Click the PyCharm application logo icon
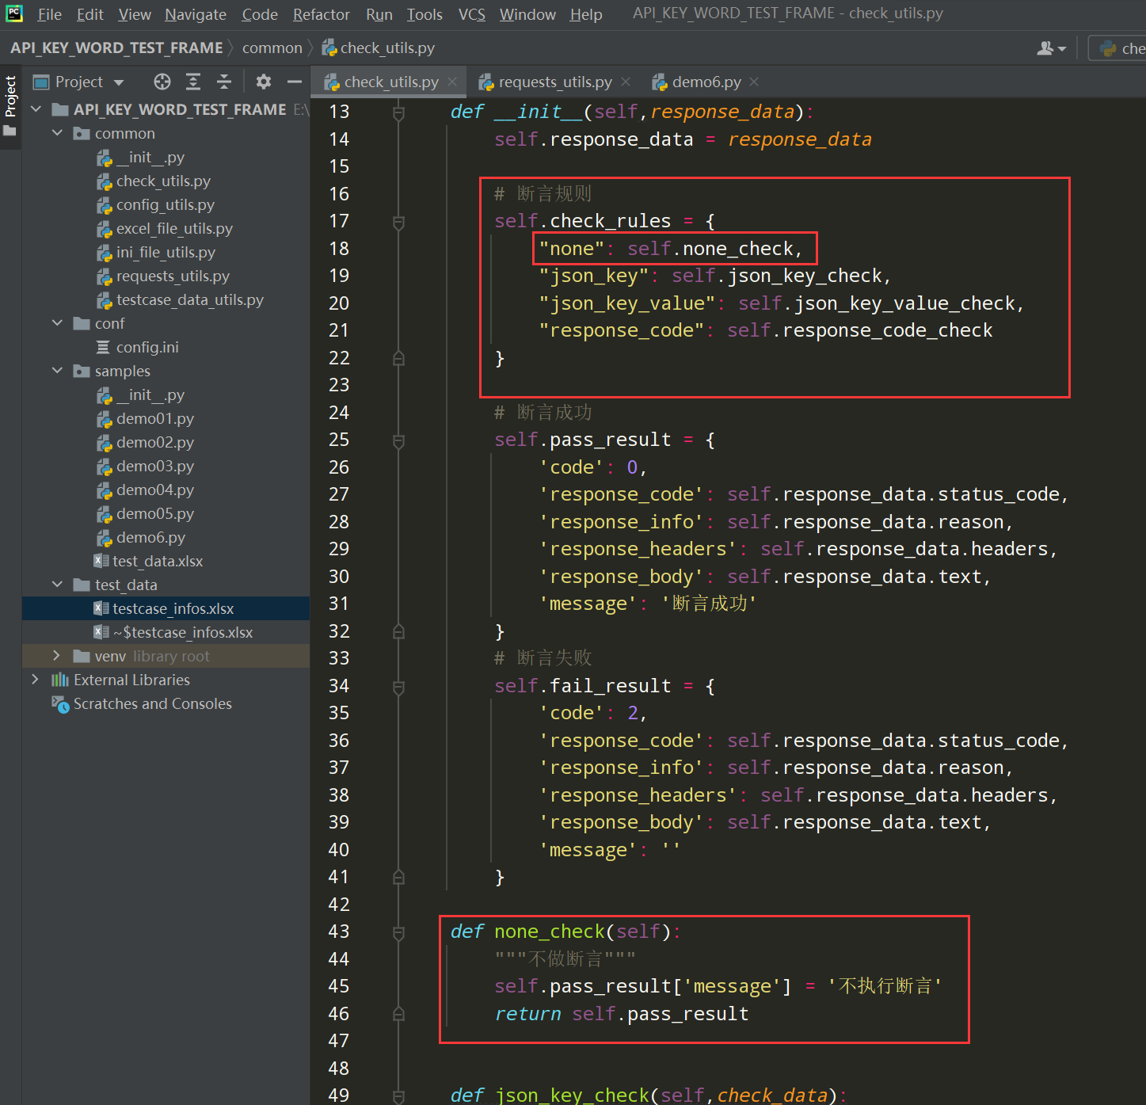Image resolution: width=1146 pixels, height=1105 pixels. click(x=14, y=13)
